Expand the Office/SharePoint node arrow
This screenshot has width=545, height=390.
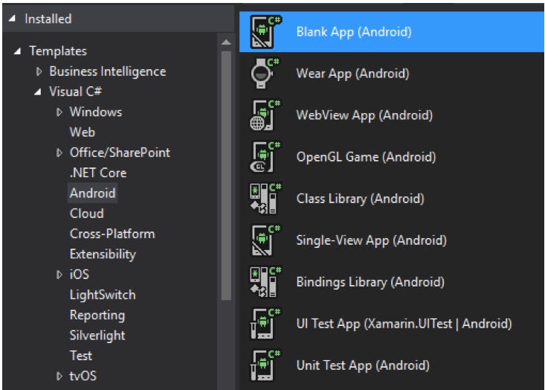(59, 153)
